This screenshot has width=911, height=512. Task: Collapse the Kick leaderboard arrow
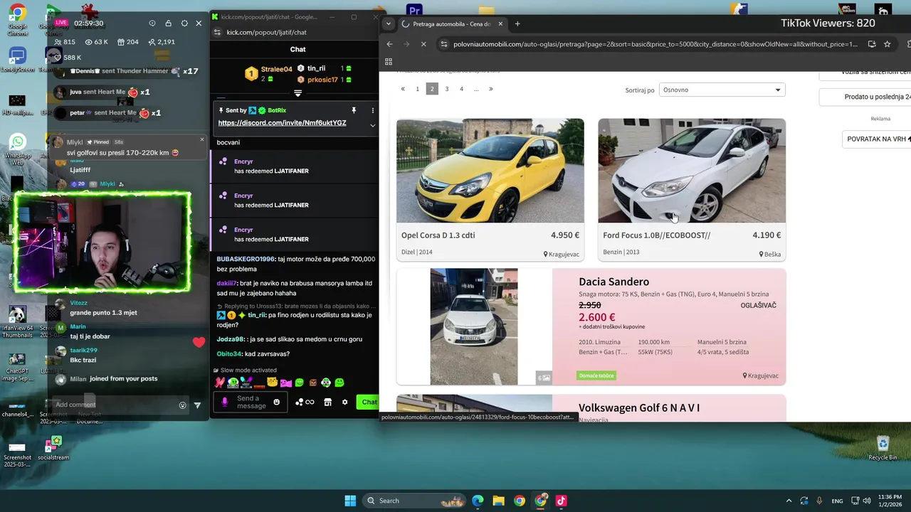tap(297, 93)
